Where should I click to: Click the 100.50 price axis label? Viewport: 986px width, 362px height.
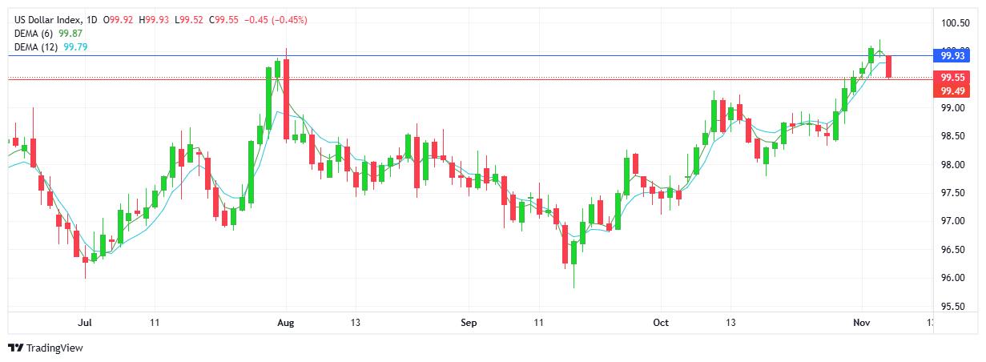[x=956, y=22]
